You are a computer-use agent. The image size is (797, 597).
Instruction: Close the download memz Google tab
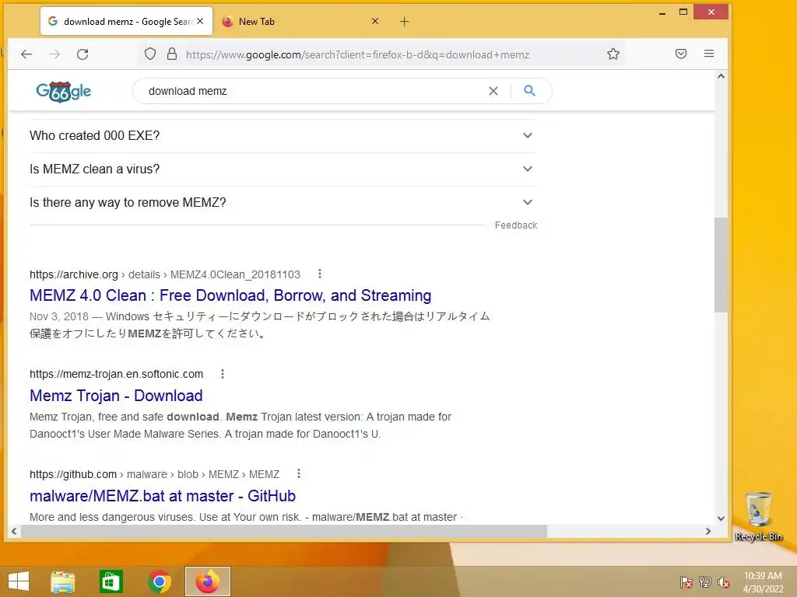click(200, 21)
